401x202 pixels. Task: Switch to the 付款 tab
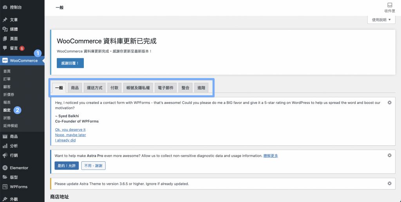(114, 88)
